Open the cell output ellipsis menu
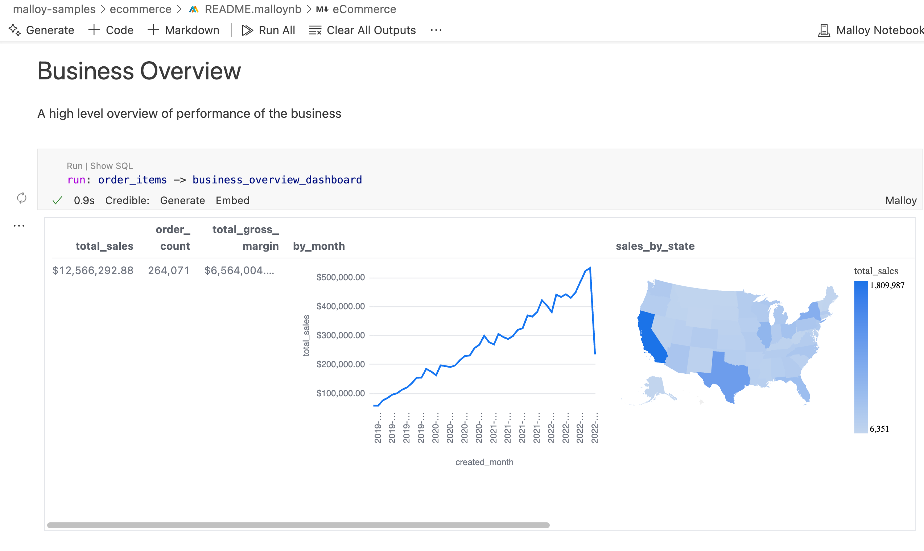924x551 pixels. pyautogui.click(x=19, y=225)
